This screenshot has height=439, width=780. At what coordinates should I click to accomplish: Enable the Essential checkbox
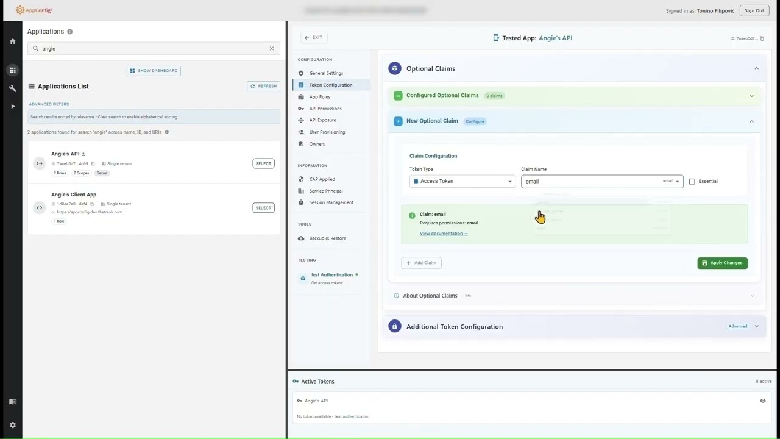point(692,181)
